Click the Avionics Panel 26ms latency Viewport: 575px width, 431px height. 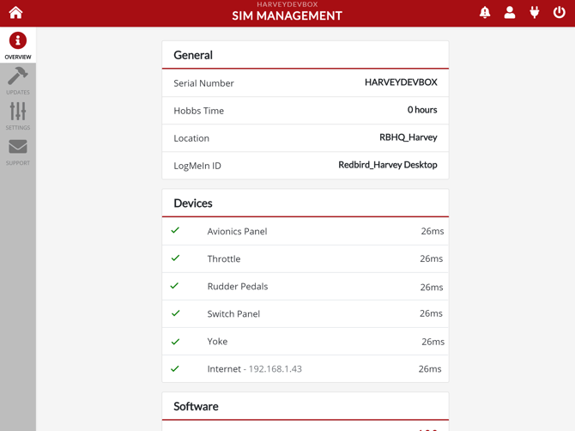tap(433, 231)
